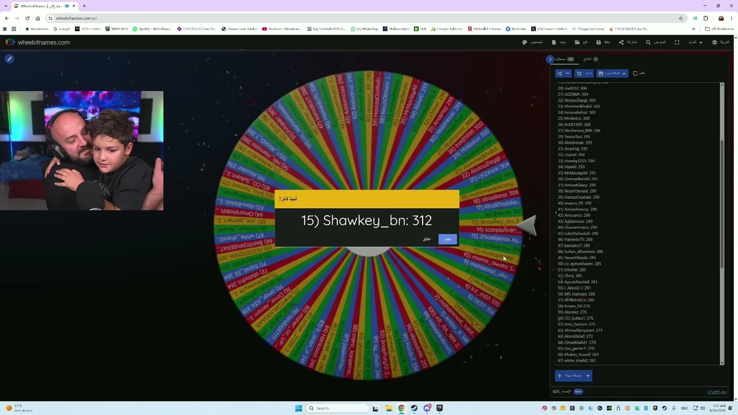The width and height of the screenshot is (738, 415).
Task: Open the Arabic language selector
Action: pos(721,42)
